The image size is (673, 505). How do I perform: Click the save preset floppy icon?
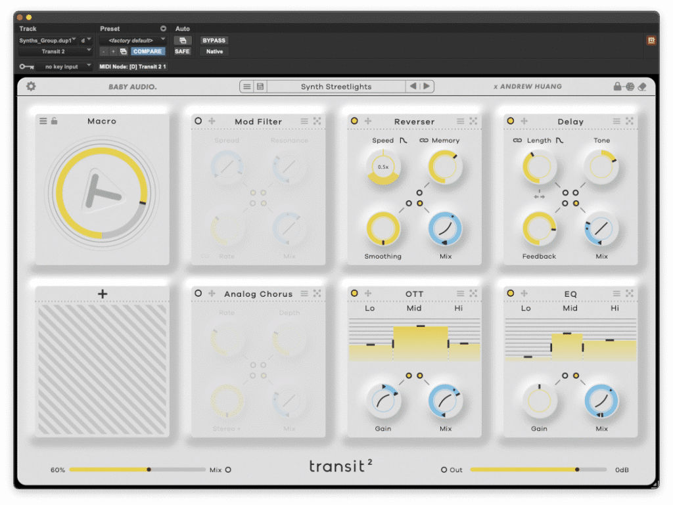260,87
